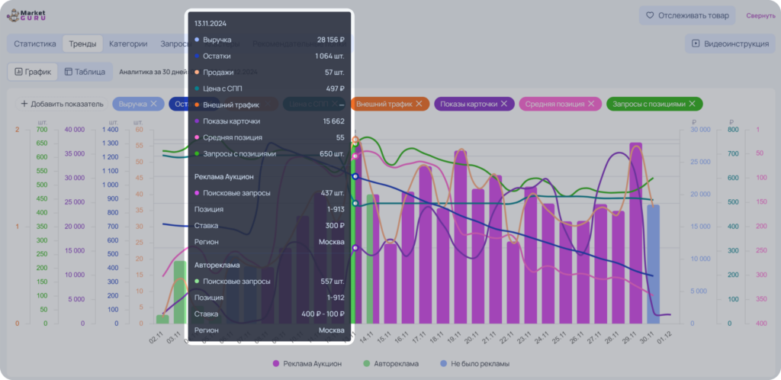Click the MarketGuru logo
Image resolution: width=781 pixels, height=380 pixels.
26,15
